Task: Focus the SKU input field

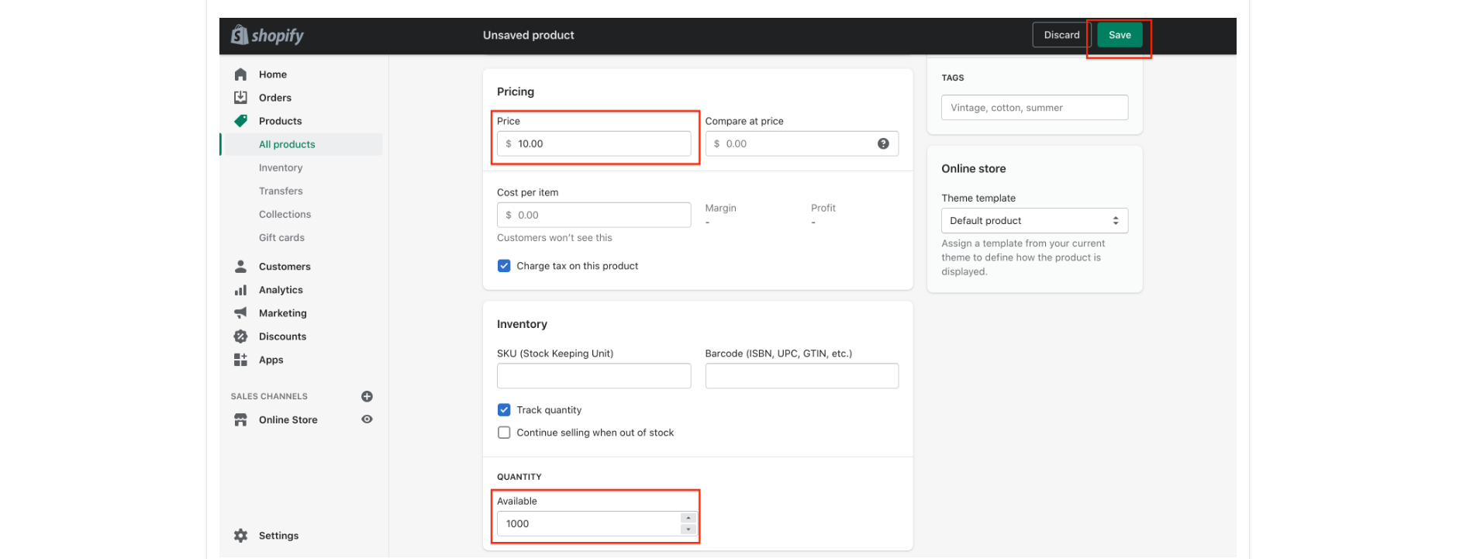Action: click(594, 376)
